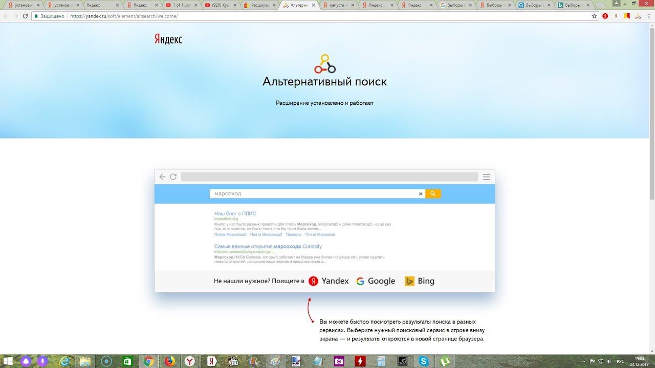The height and width of the screenshot is (368, 655).
Task: Open the Windows Start menu
Action: pyautogui.click(x=9, y=361)
